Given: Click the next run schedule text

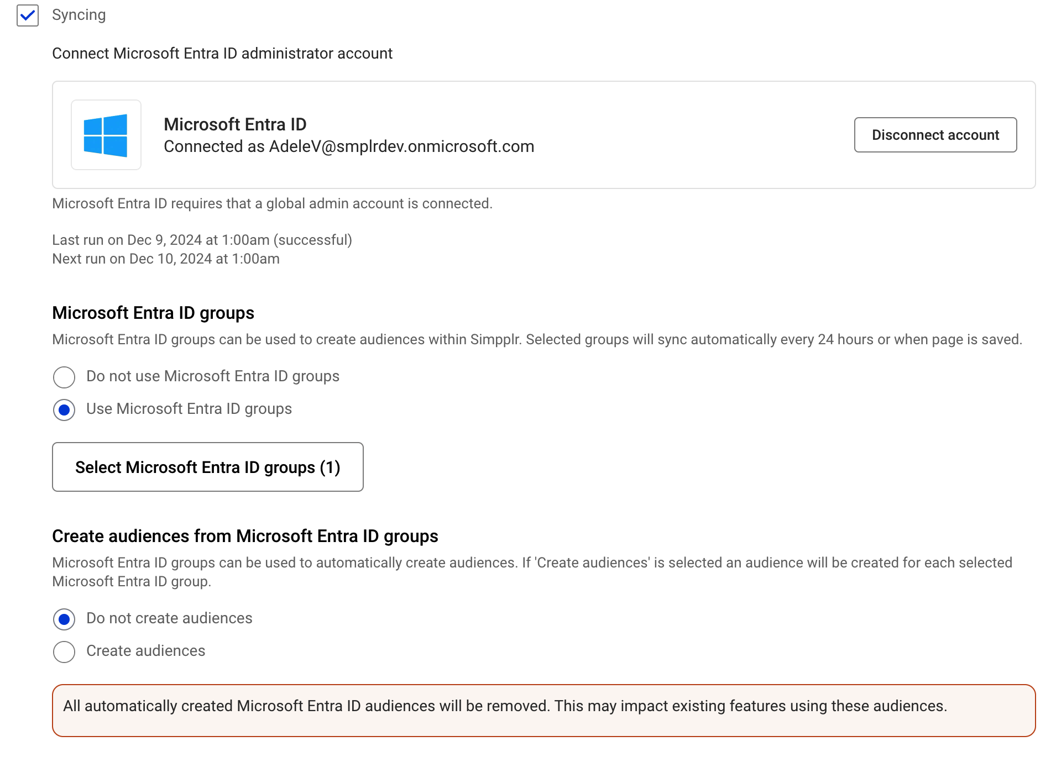Looking at the screenshot, I should pos(166,258).
